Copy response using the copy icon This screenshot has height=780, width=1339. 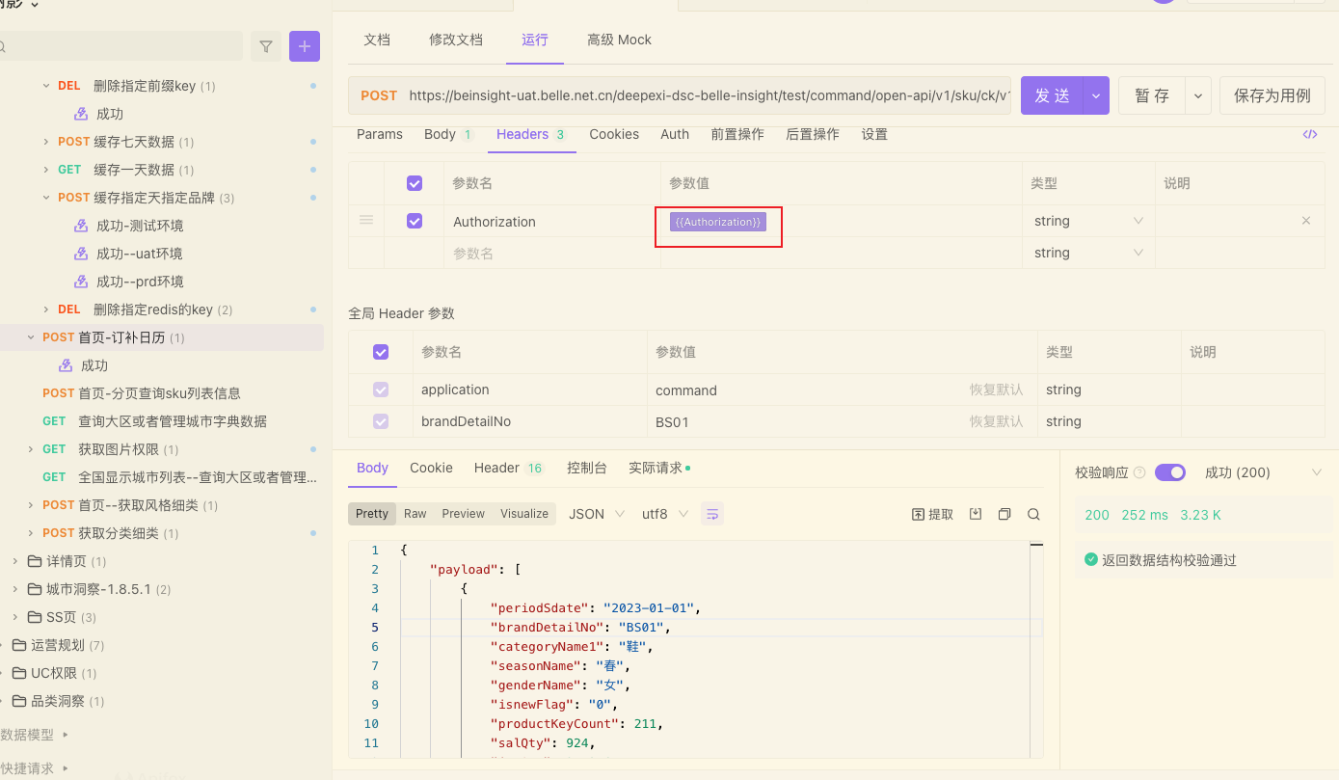coord(1004,514)
